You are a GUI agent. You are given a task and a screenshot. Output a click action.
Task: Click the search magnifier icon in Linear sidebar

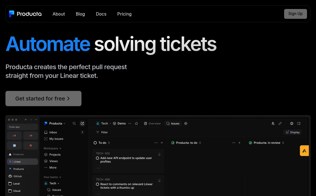[74, 124]
